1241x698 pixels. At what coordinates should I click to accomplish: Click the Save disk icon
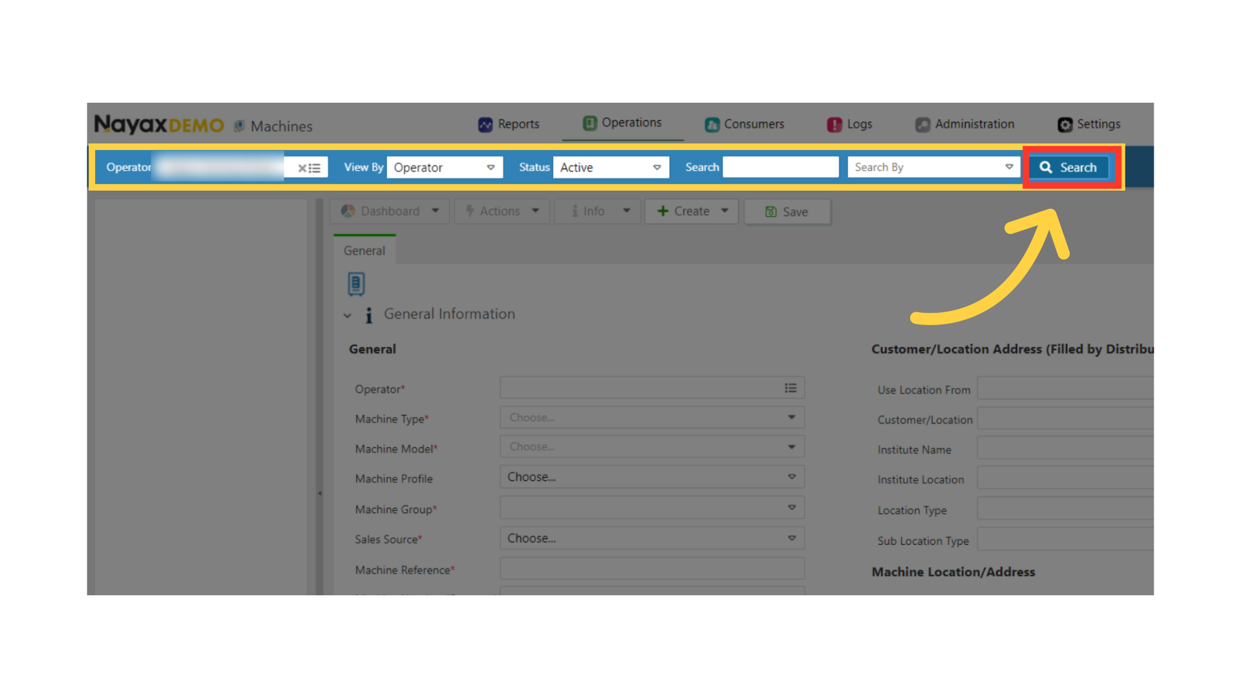770,212
